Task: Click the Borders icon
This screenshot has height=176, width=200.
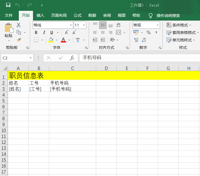Action: pos(36,40)
